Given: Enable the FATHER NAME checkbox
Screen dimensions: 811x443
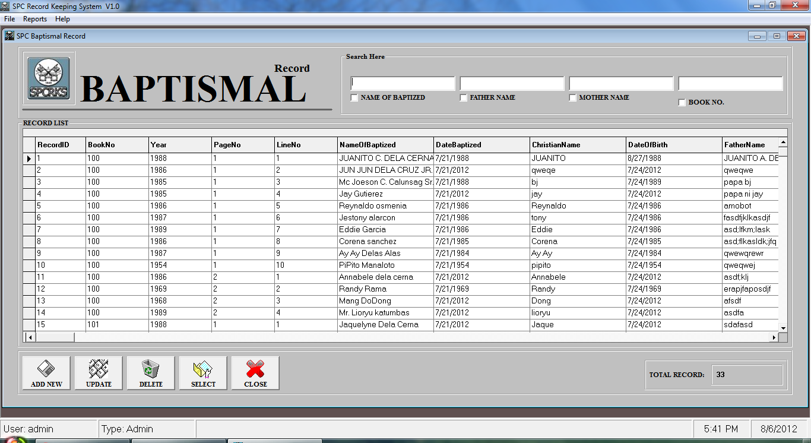Looking at the screenshot, I should point(464,97).
